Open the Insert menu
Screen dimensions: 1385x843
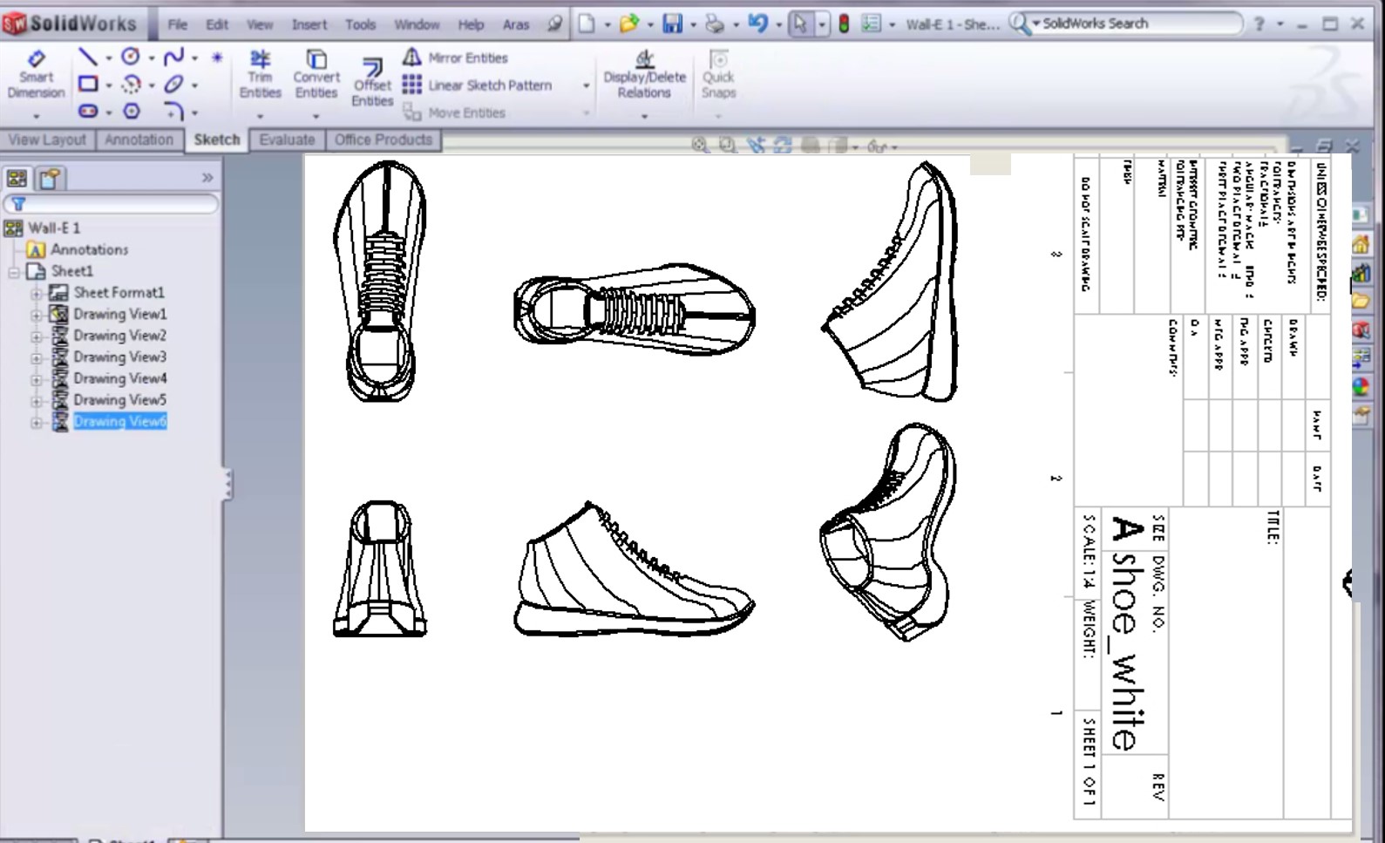click(309, 24)
